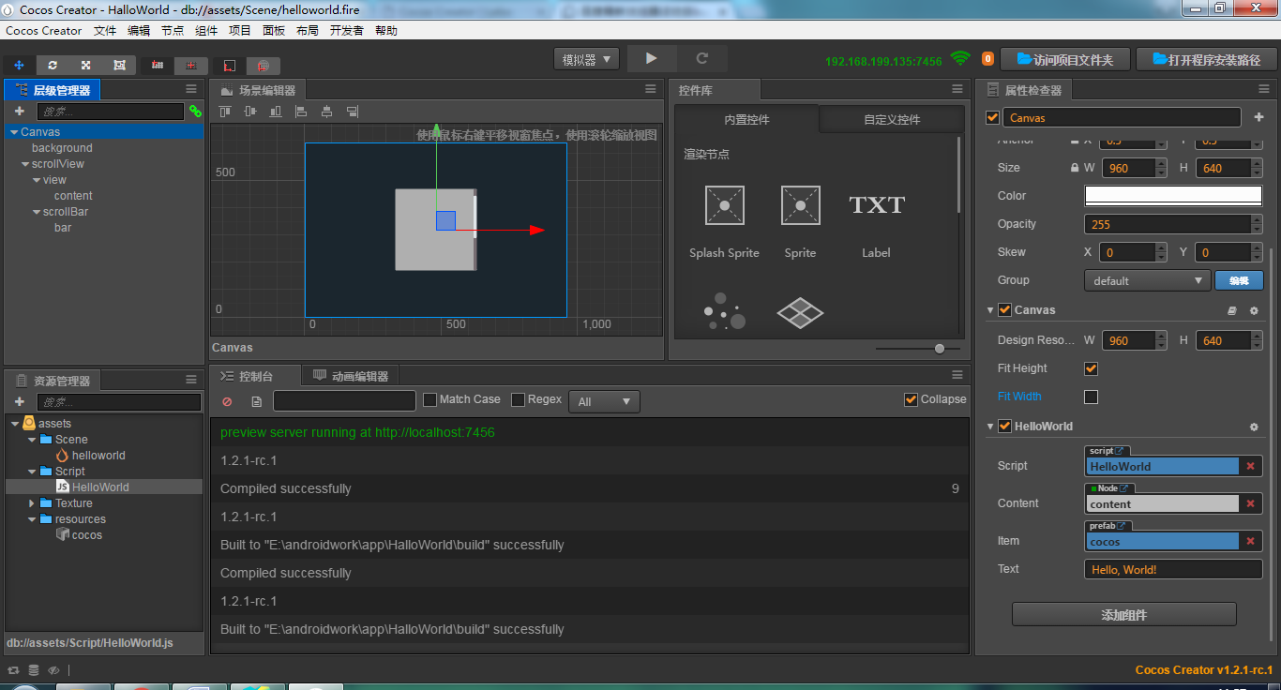This screenshot has width=1281, height=690.
Task: Collapse the scrollView node
Action: [25, 164]
